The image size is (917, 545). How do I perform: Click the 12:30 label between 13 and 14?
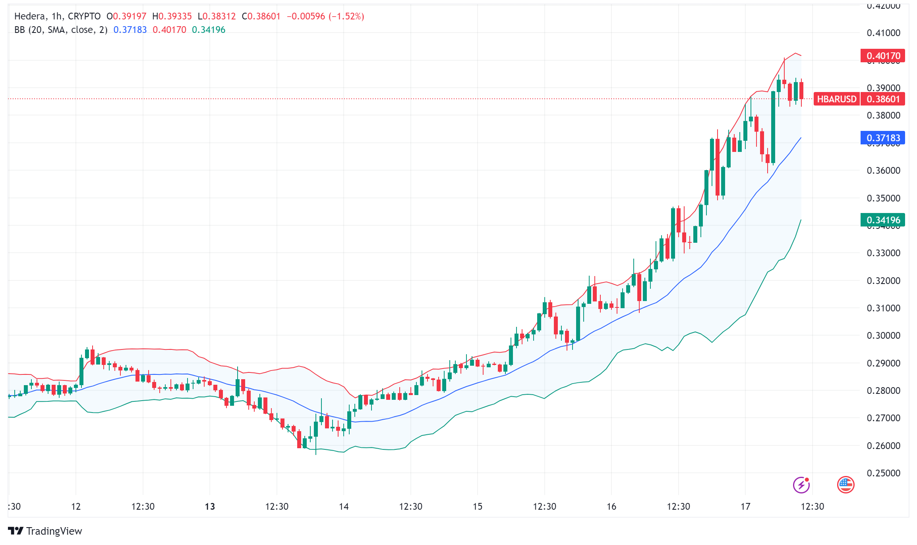[277, 507]
